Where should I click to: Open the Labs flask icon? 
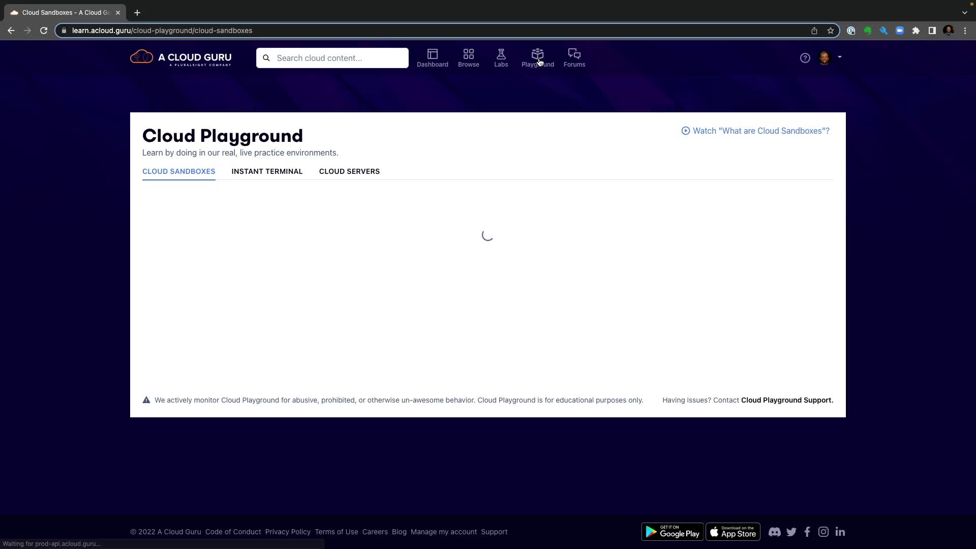coord(501,54)
